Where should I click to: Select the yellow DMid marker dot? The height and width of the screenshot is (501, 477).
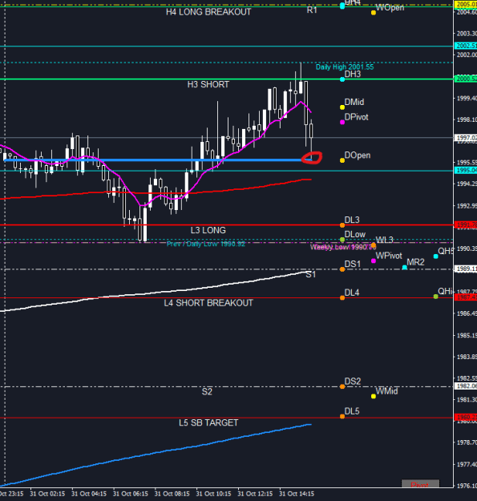(342, 107)
